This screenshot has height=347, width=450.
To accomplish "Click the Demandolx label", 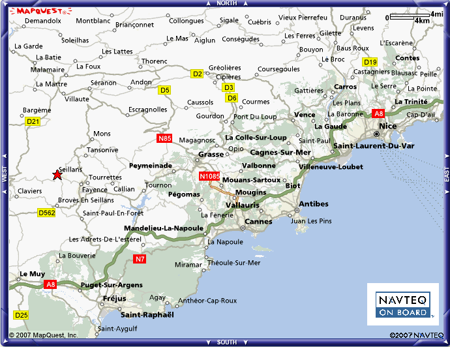I will (43, 21).
